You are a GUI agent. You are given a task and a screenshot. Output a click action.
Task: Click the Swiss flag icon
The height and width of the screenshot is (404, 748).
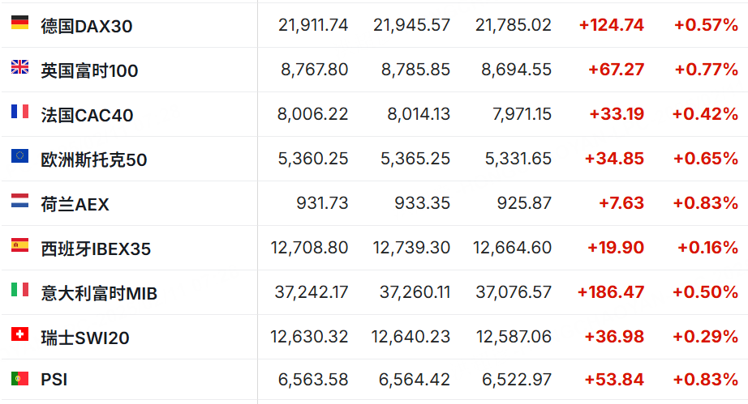click(x=19, y=334)
